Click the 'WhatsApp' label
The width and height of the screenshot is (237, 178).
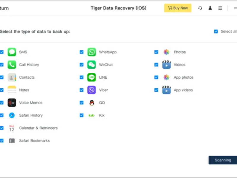coord(108,52)
